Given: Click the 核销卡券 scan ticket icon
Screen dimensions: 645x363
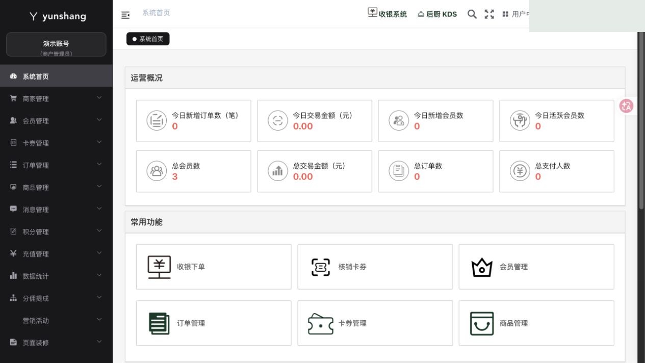Looking at the screenshot, I should coord(321,267).
